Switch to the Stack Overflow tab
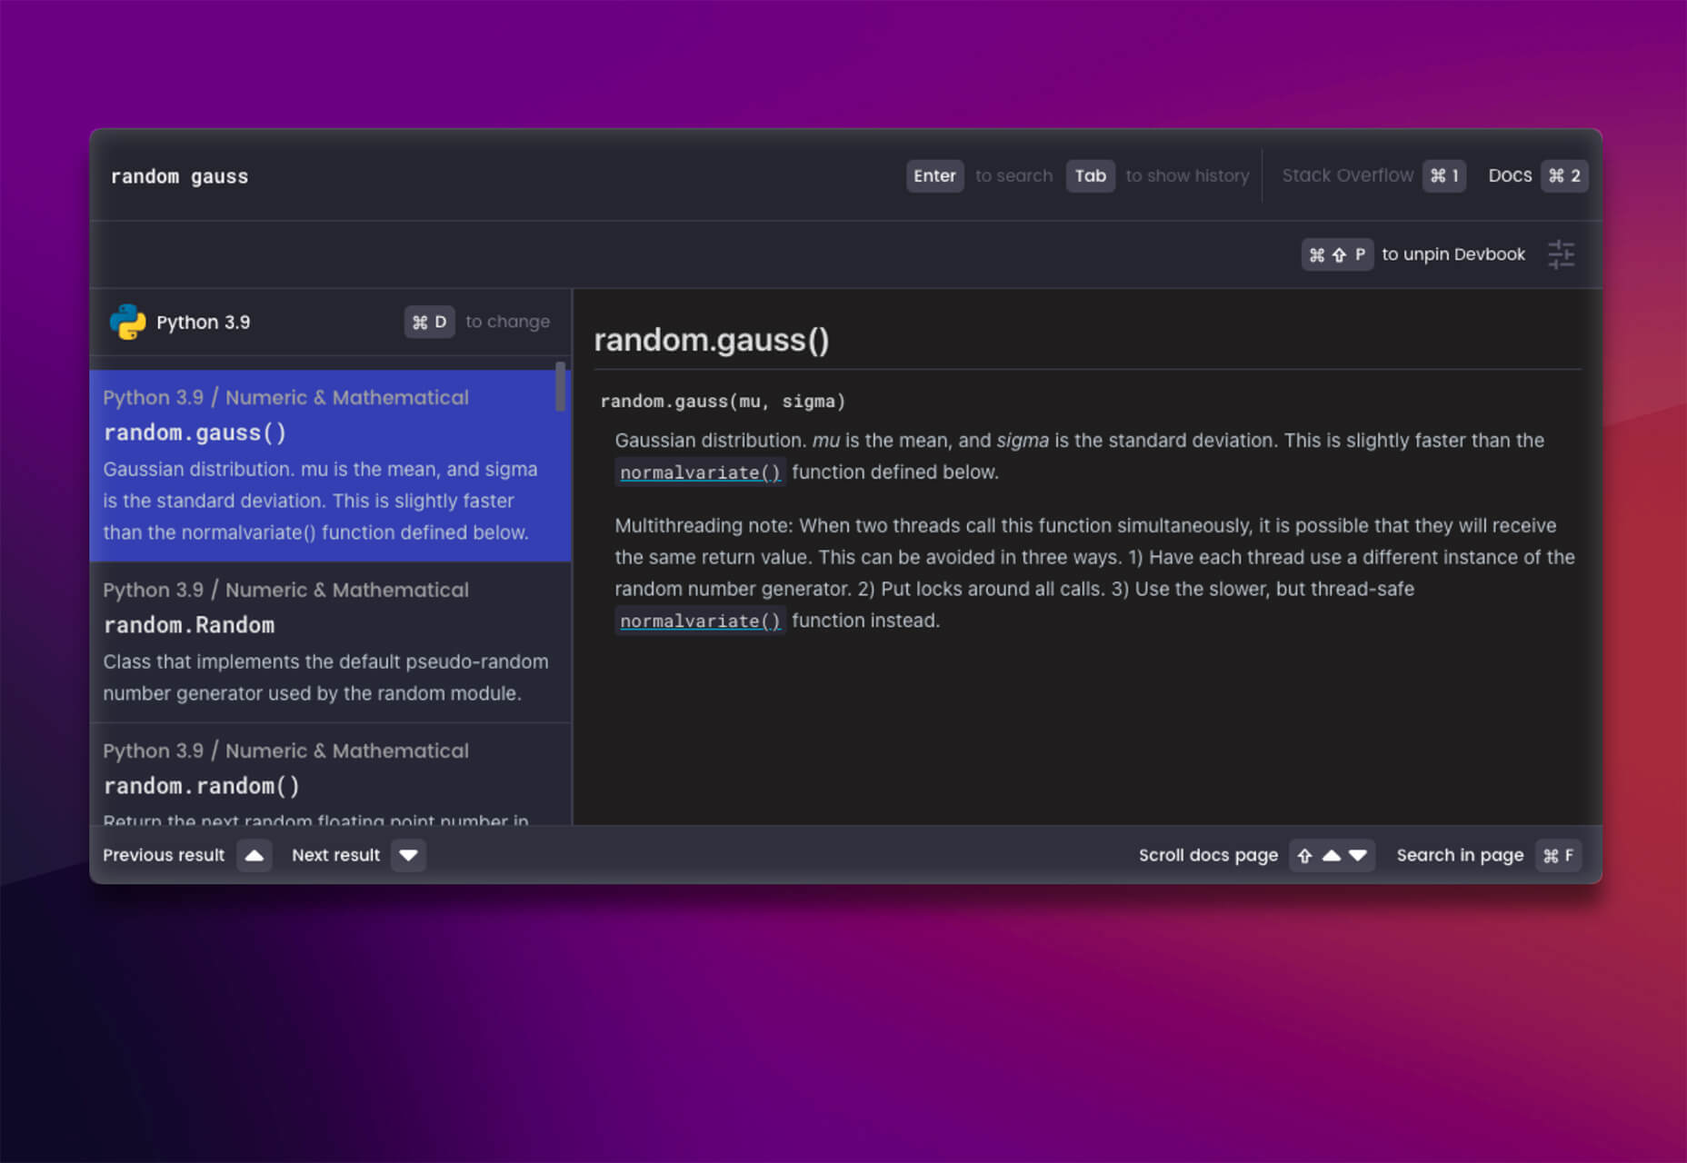The width and height of the screenshot is (1687, 1163). click(1347, 175)
